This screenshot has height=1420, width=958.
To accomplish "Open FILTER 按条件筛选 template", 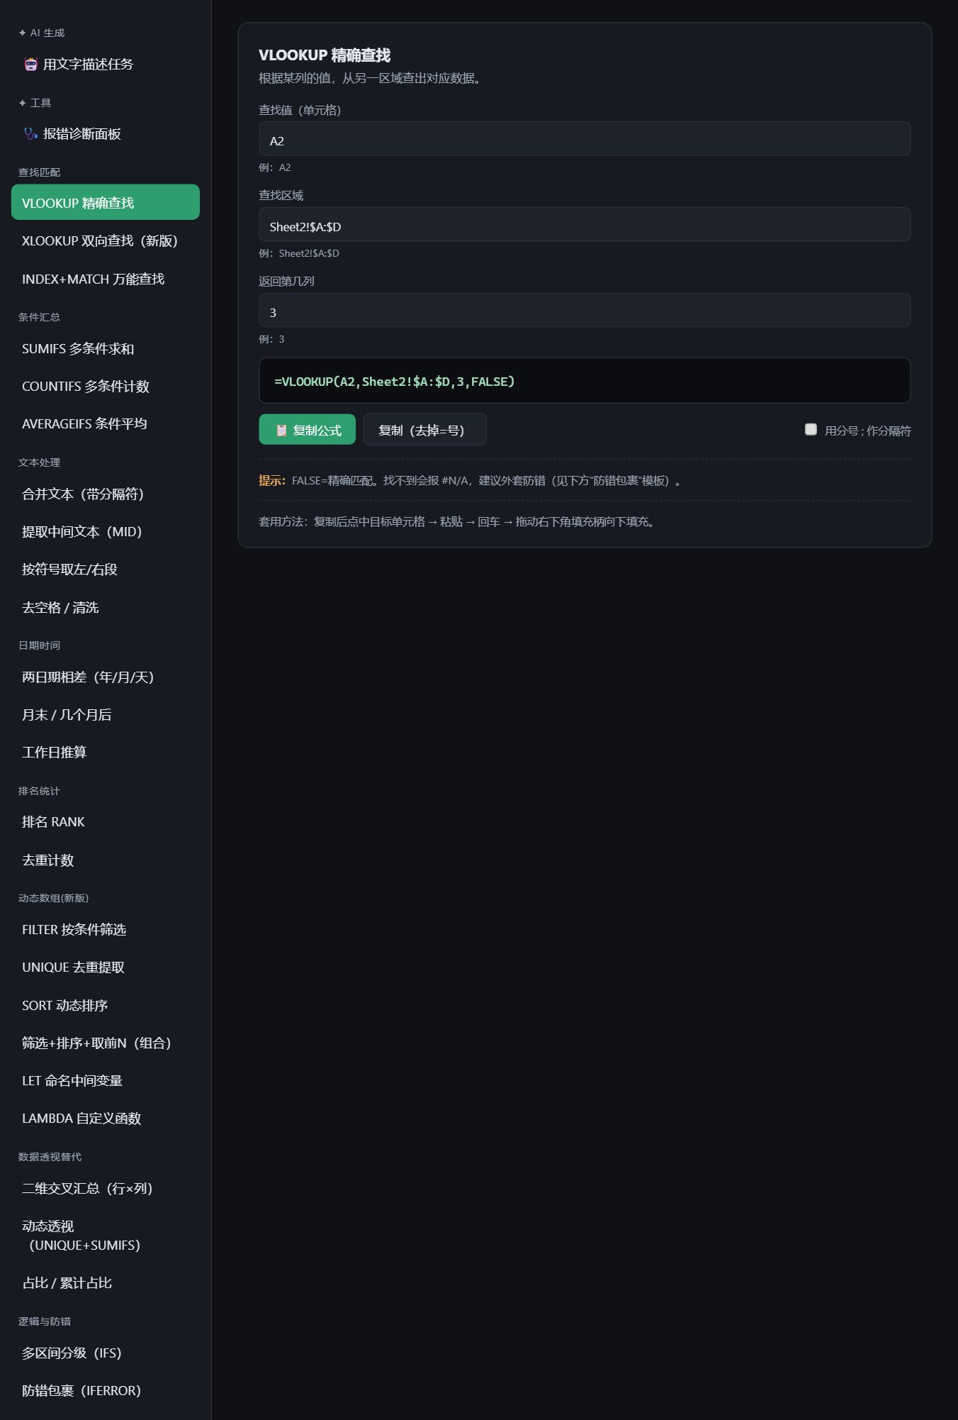I will [x=106, y=930].
